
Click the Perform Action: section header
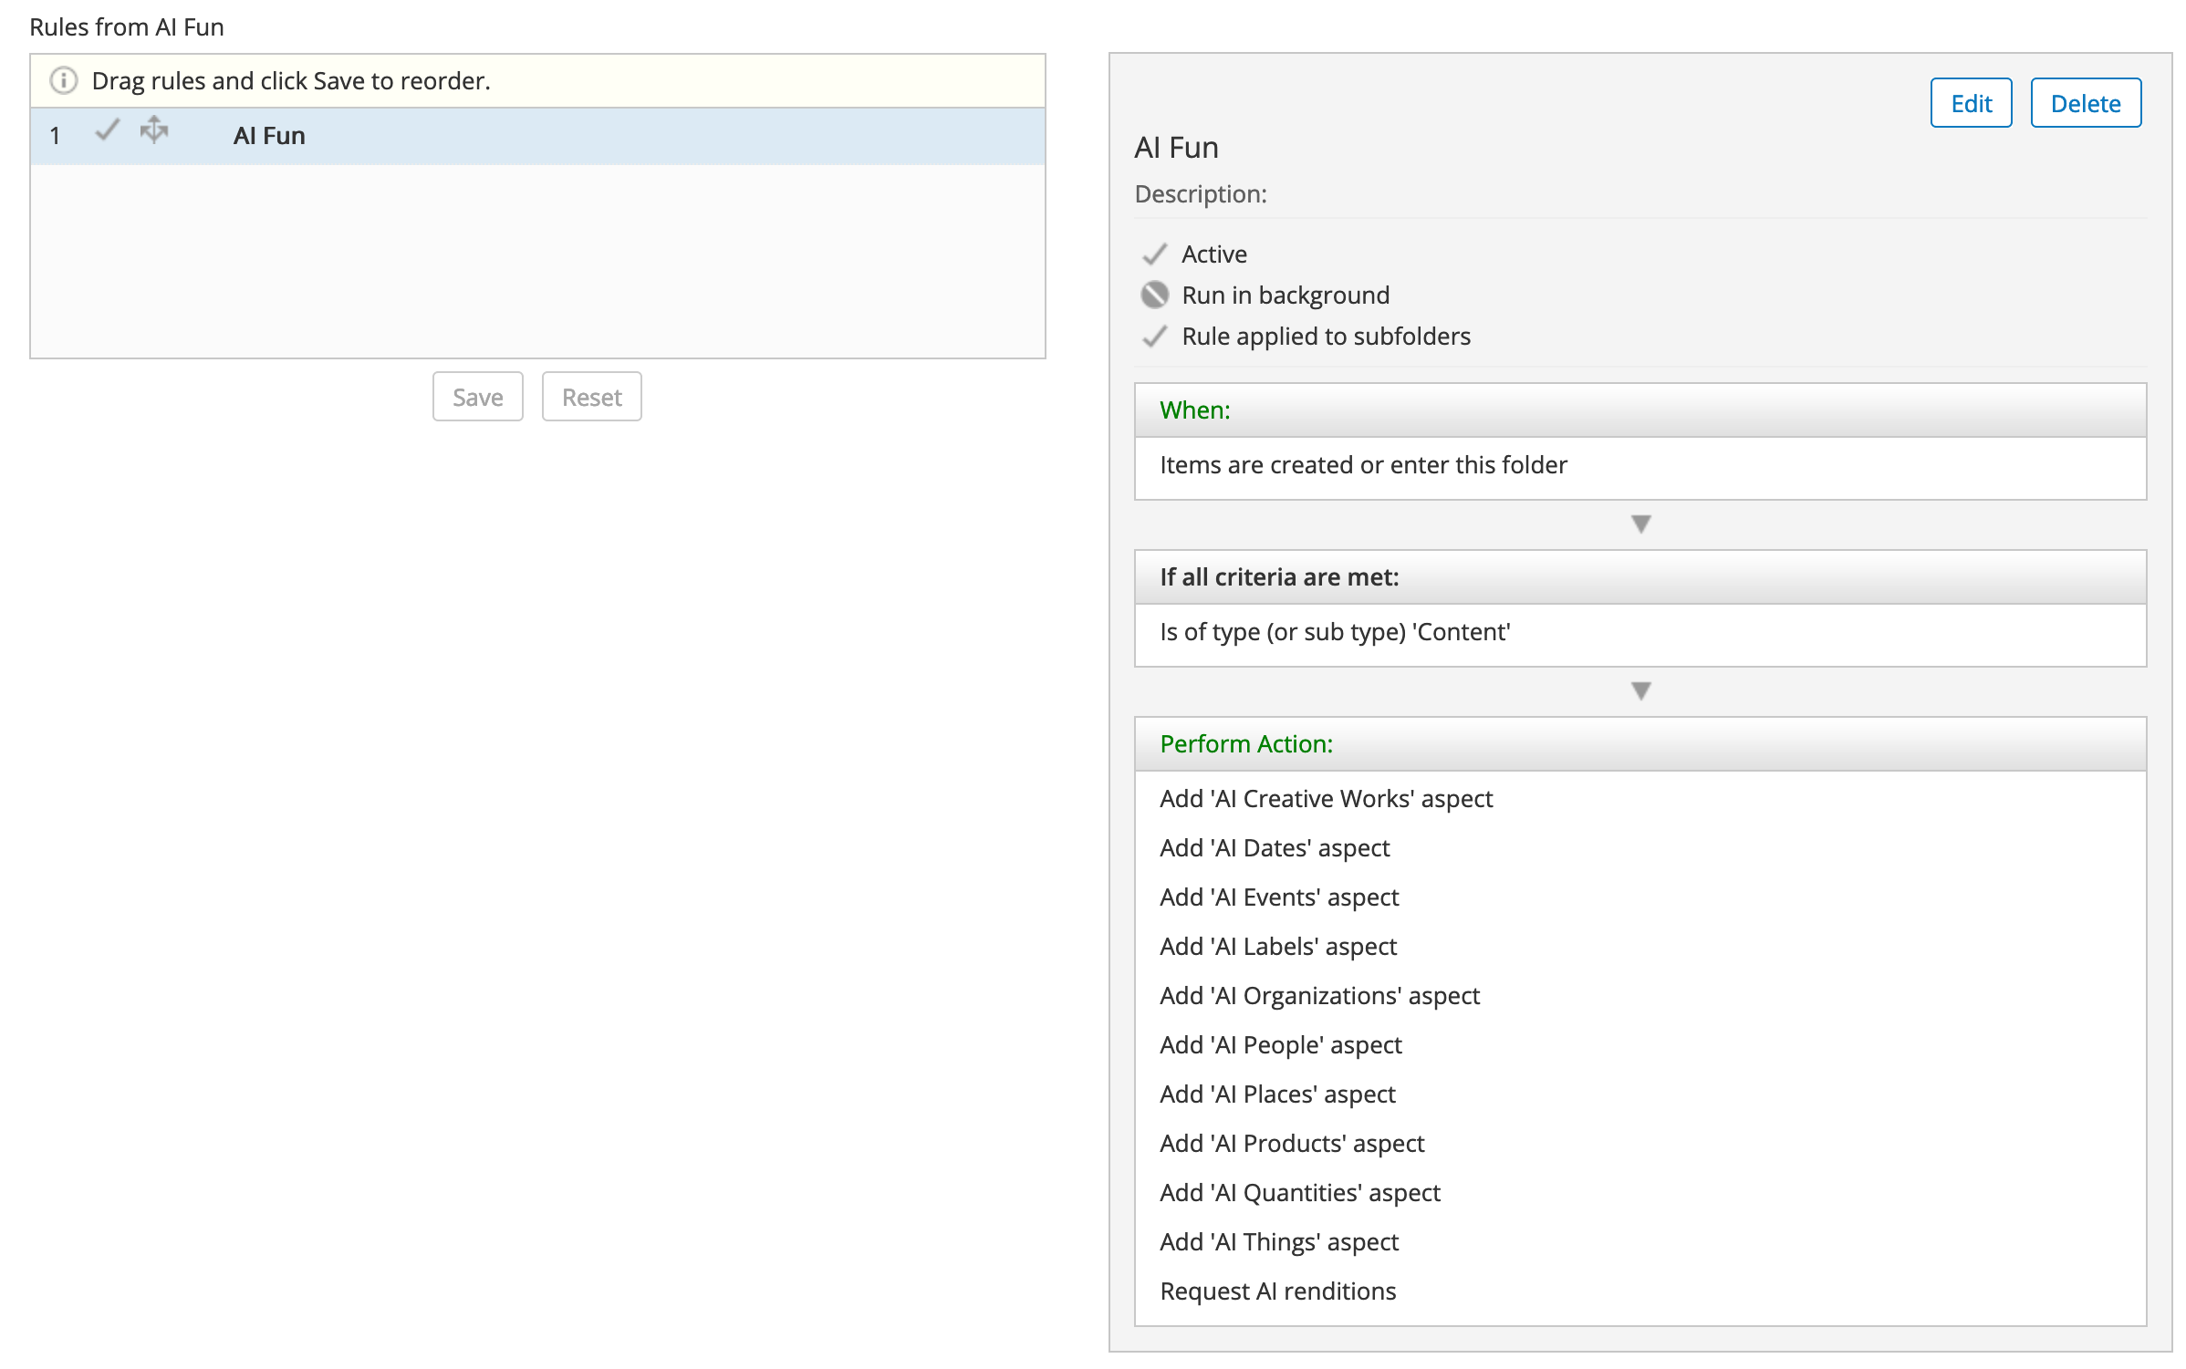coord(1246,744)
